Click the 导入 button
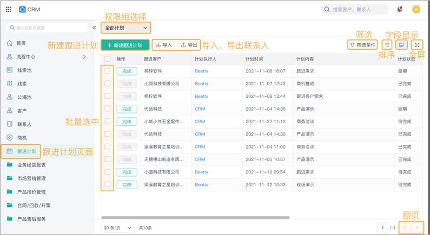This screenshot has height=235, width=430. [x=164, y=45]
